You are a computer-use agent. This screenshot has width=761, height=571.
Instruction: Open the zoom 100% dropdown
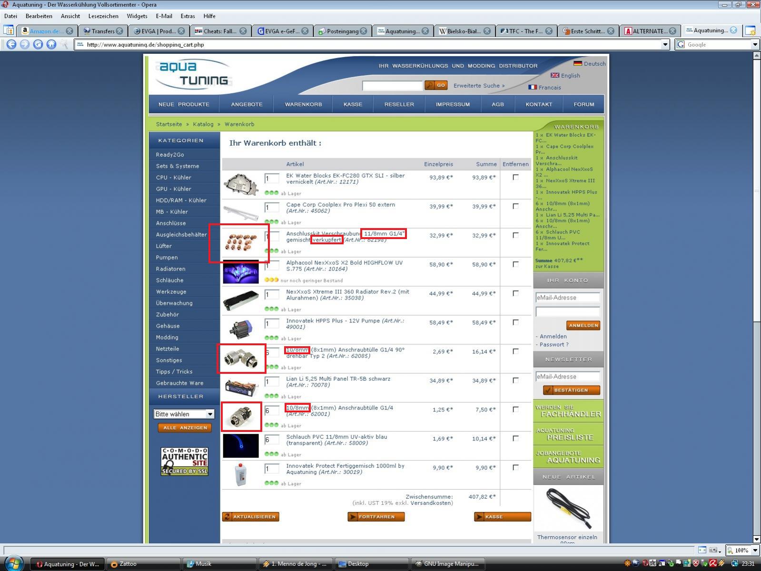pos(755,550)
